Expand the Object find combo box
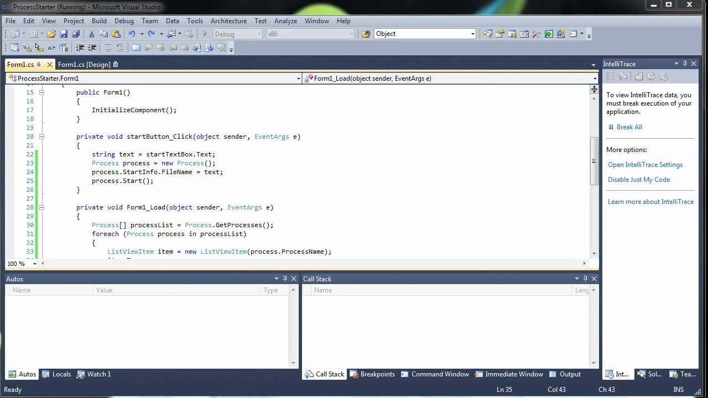Screen dimensions: 708x398 (473, 34)
